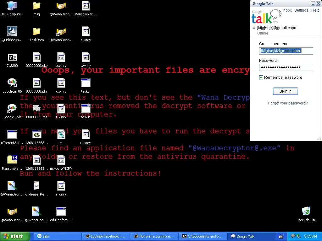Toggle the Remember password checkbox
Image resolution: width=322 pixels, height=241 pixels.
point(261,77)
